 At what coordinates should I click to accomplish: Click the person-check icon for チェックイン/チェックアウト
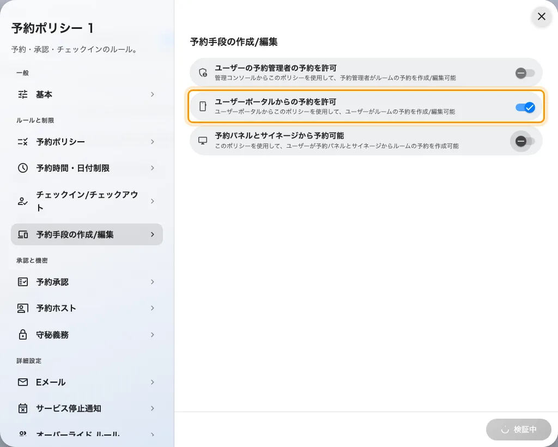(x=23, y=202)
